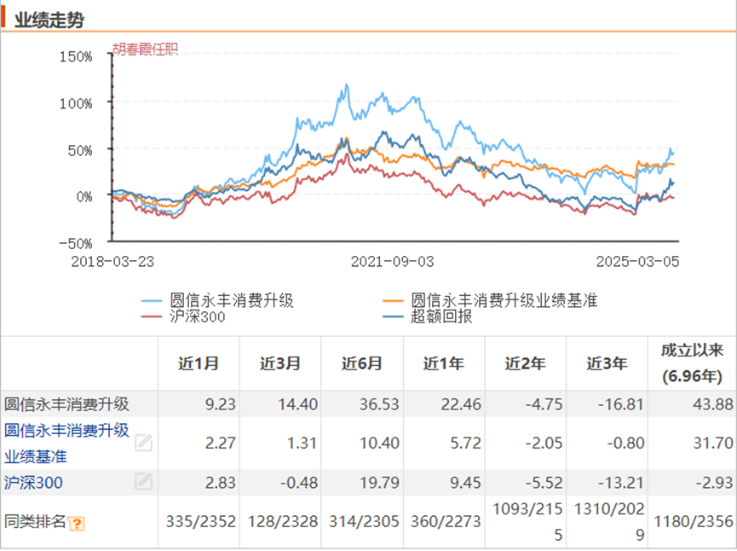The width and height of the screenshot is (737, 551).
Task: Click the since-inception value 43.88
Action: pos(712,404)
